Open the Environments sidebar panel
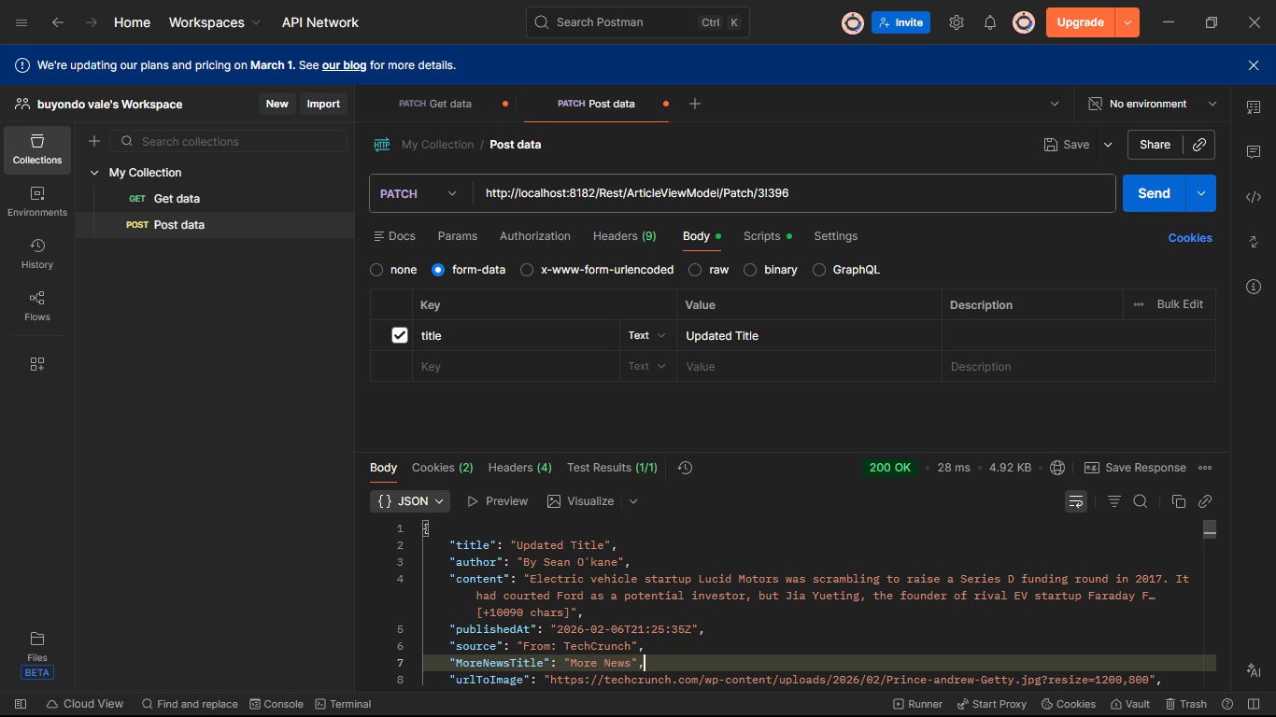This screenshot has height=717, width=1276. tap(37, 201)
